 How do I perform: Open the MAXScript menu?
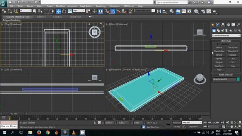coord(129,6)
